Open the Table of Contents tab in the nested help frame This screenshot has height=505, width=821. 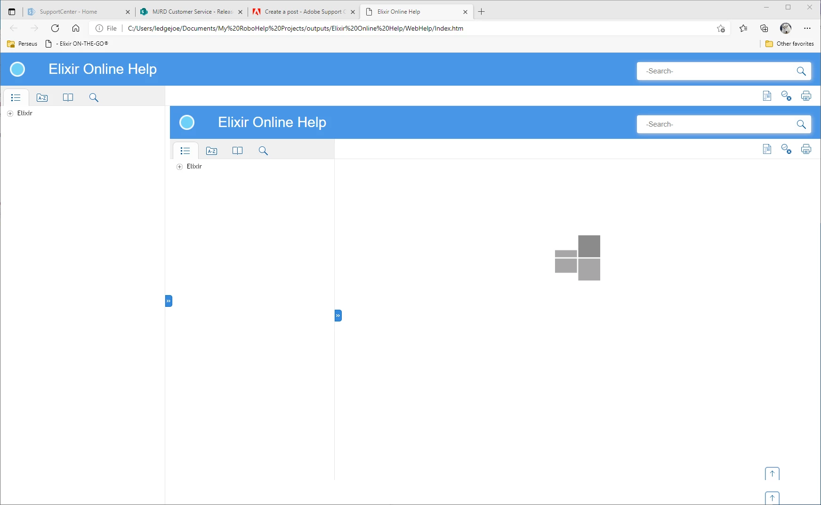point(185,151)
